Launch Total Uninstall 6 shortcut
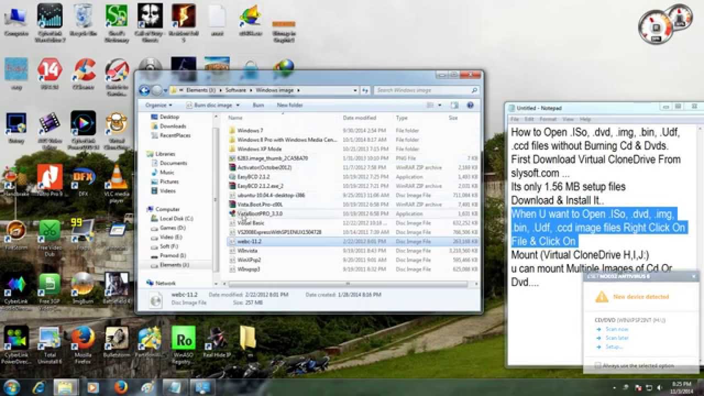Viewport: 704px width, 396px height. click(x=50, y=344)
